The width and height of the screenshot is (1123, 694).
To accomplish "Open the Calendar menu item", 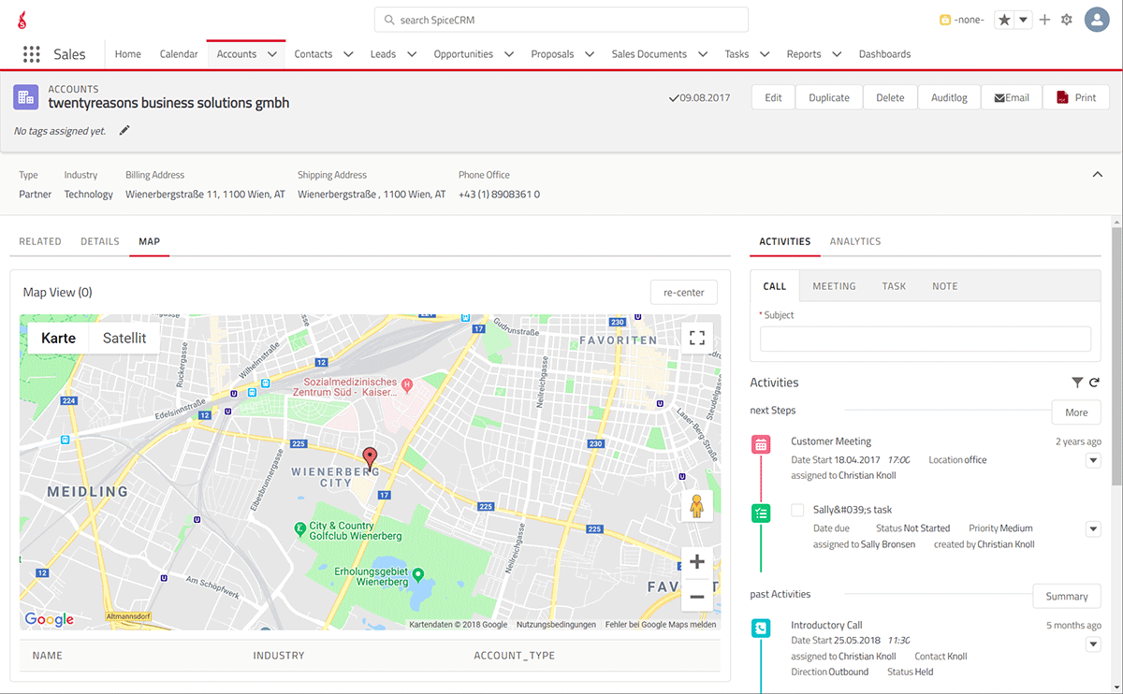I will pos(179,54).
